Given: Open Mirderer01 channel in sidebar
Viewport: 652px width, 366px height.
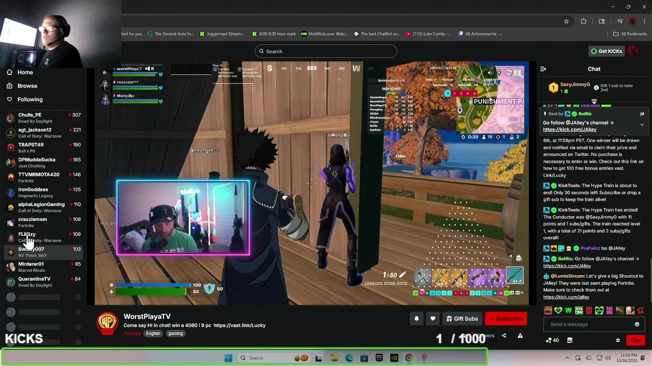Looking at the screenshot, I should [43, 267].
